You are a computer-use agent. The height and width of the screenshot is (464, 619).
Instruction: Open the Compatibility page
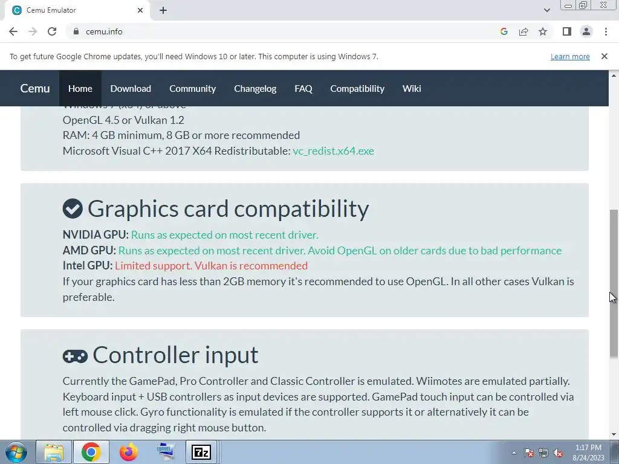(x=357, y=88)
